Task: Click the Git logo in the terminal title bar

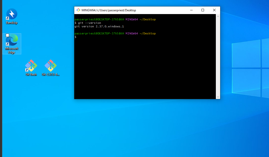Action: point(78,10)
